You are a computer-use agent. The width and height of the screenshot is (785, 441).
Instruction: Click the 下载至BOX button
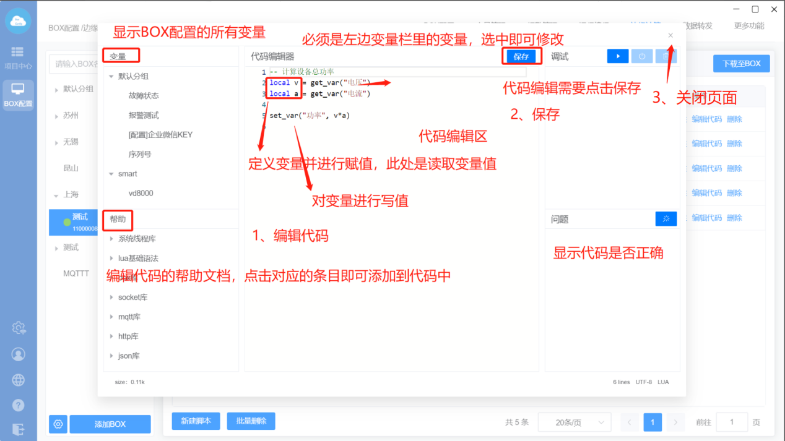[741, 64]
